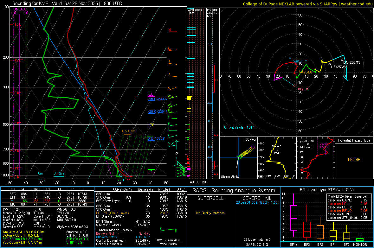This screenshot has width=374, height=248.
Task: Open the weather.cod.edu NEXLAB credit text
Action: pyautogui.click(x=308, y=4)
